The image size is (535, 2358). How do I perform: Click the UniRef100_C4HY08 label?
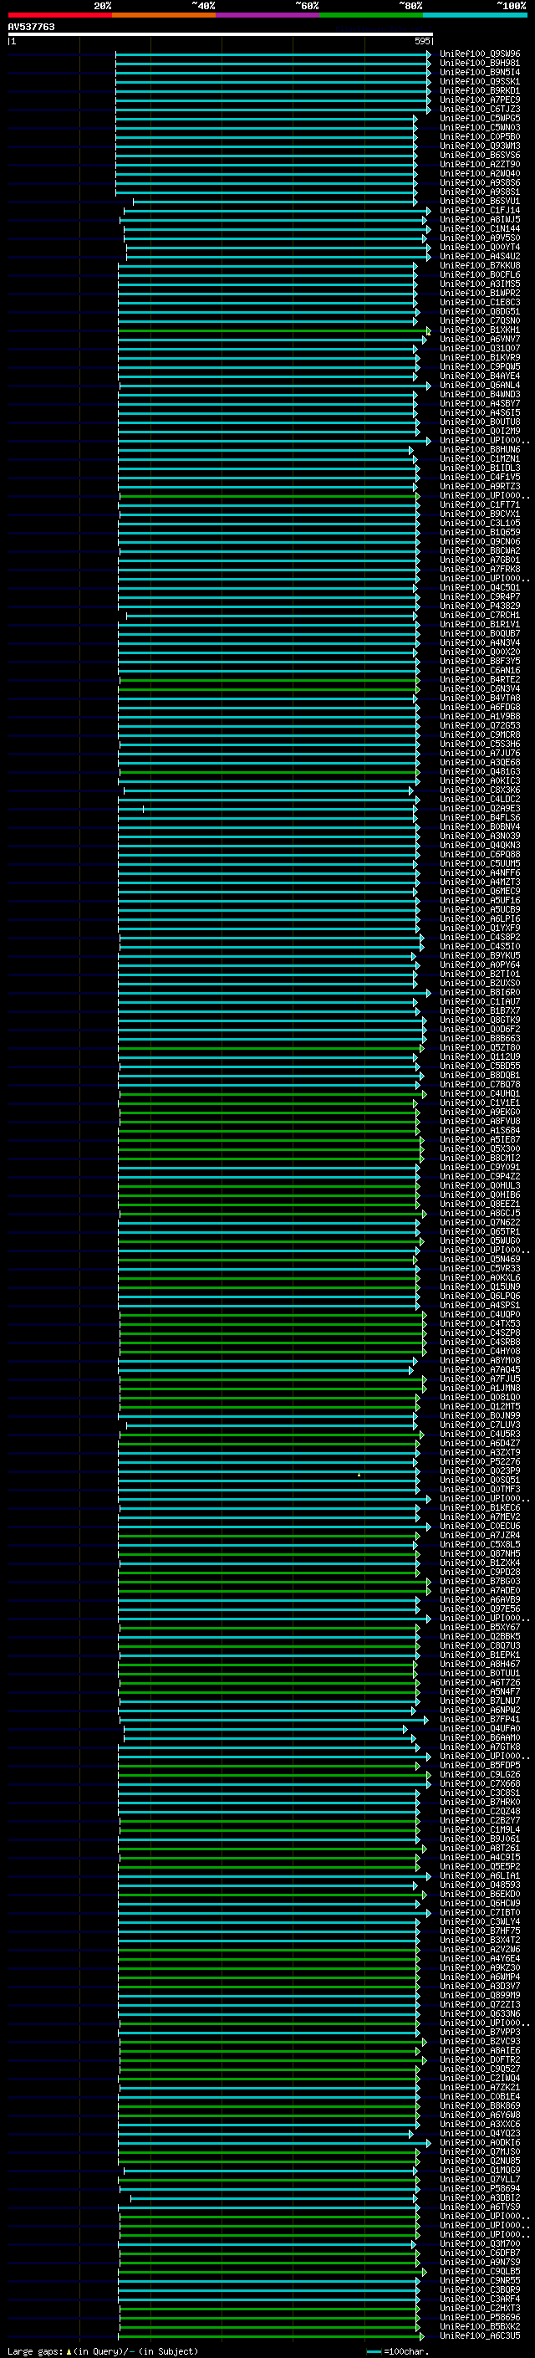(480, 1351)
